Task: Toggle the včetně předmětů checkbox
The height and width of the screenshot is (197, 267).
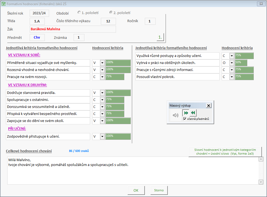Action: click(185, 119)
